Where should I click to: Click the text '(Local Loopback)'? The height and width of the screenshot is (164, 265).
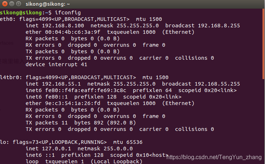click(117, 161)
